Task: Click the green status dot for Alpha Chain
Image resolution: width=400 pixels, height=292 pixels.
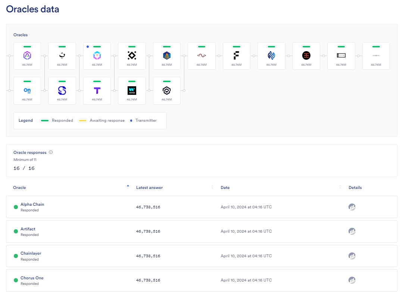Action: pos(16,207)
